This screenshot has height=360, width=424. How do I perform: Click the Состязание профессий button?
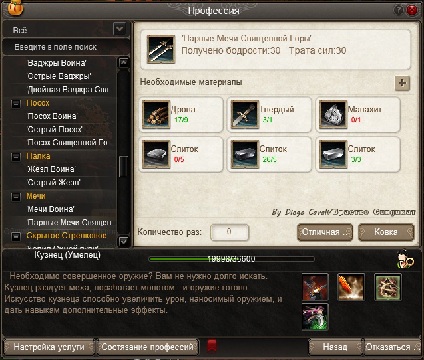[x=148, y=347]
